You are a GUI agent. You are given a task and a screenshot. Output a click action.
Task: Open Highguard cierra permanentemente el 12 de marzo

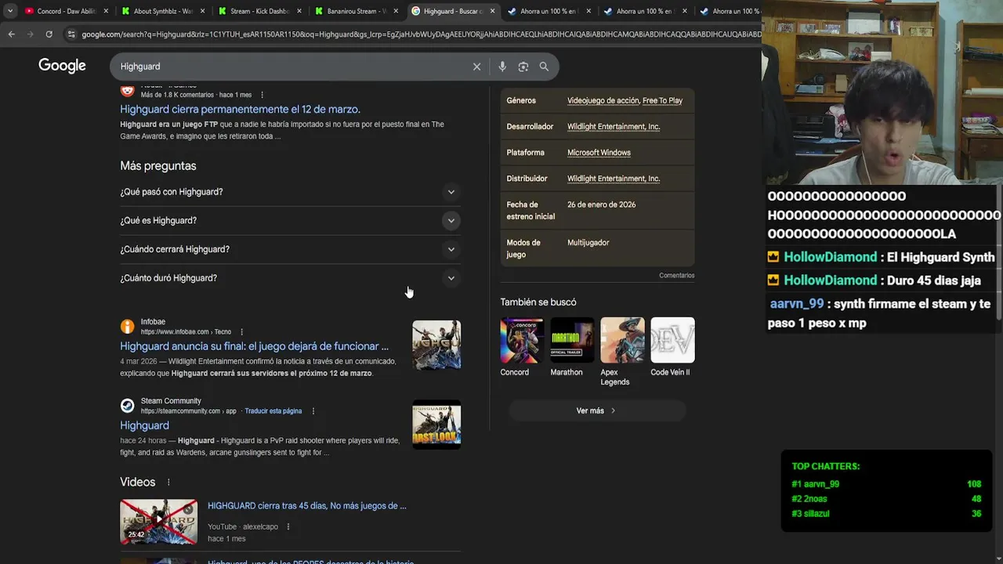[240, 110]
